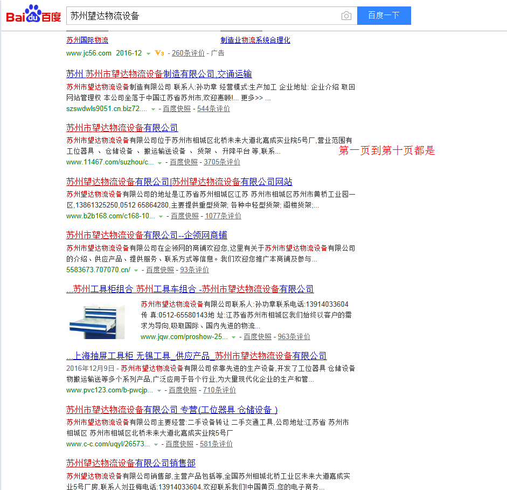The height and width of the screenshot is (490, 507).
Task: Open result 上海抽屉工具柜 无锡工具 供应产品
Action: pos(197,356)
